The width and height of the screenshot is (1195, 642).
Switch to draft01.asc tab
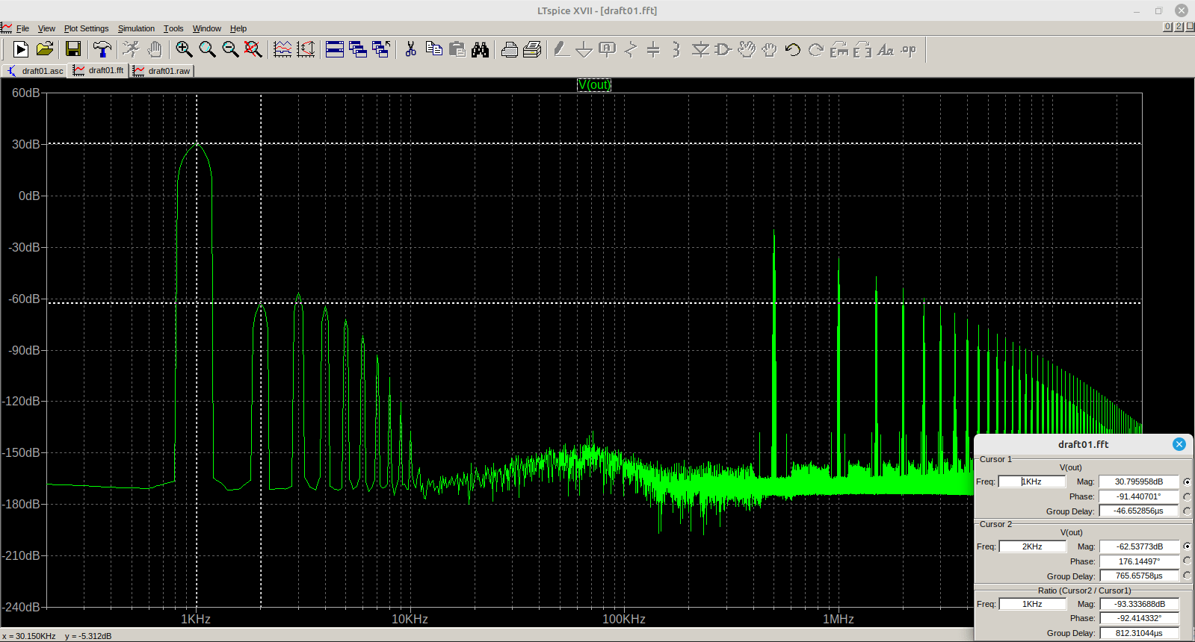point(35,71)
